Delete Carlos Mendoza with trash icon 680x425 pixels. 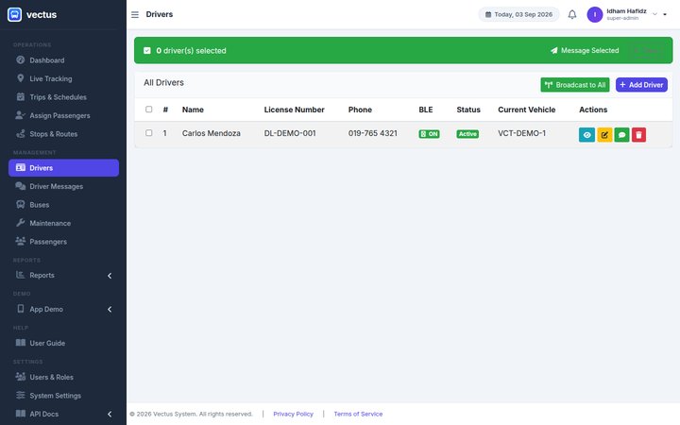pyautogui.click(x=638, y=134)
